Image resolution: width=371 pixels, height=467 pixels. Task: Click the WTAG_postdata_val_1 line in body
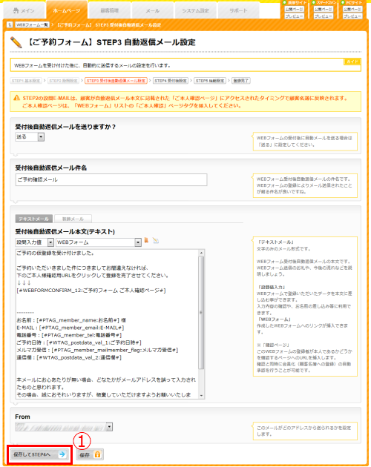click(x=79, y=342)
